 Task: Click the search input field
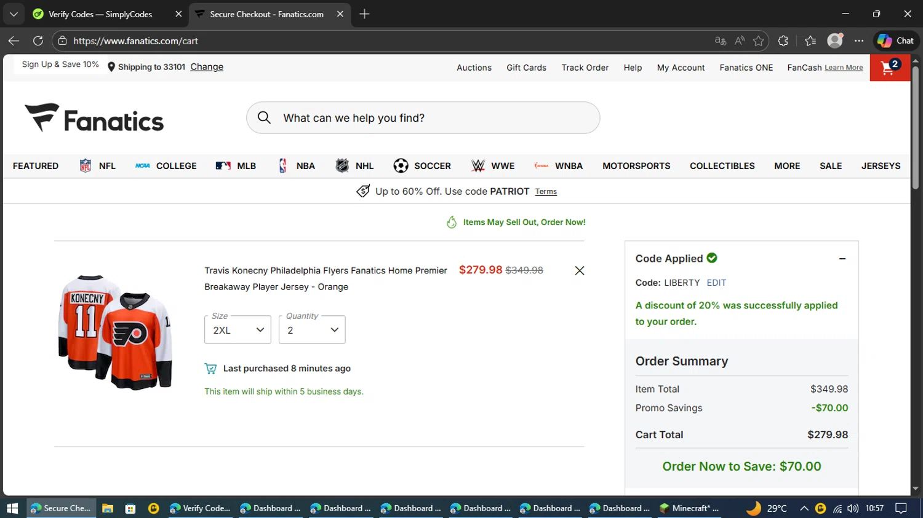click(423, 117)
